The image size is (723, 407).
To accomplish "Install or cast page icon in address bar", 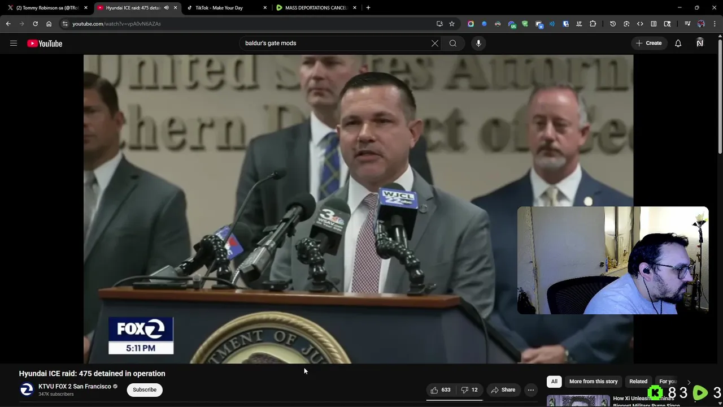I will click(439, 24).
